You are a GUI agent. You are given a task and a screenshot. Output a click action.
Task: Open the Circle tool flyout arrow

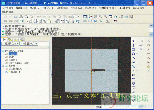137,54
